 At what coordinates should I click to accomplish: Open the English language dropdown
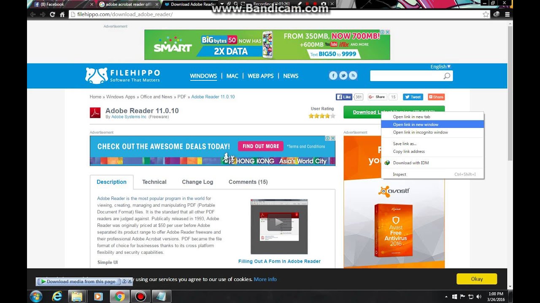(x=440, y=66)
